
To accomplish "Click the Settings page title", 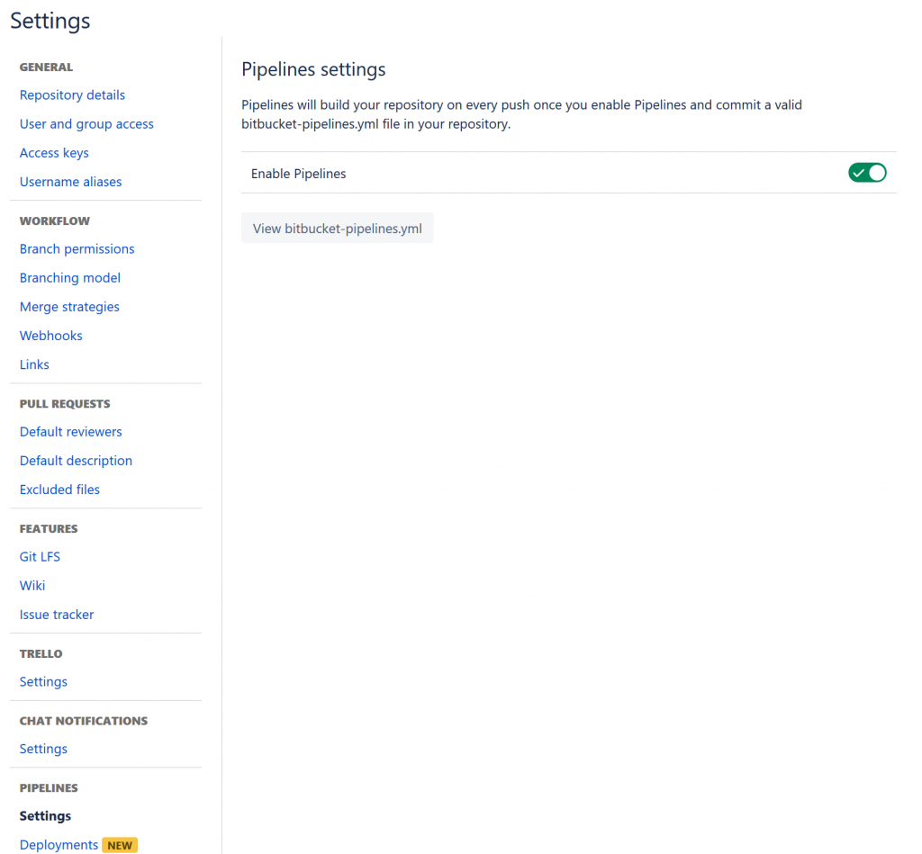I will click(50, 21).
